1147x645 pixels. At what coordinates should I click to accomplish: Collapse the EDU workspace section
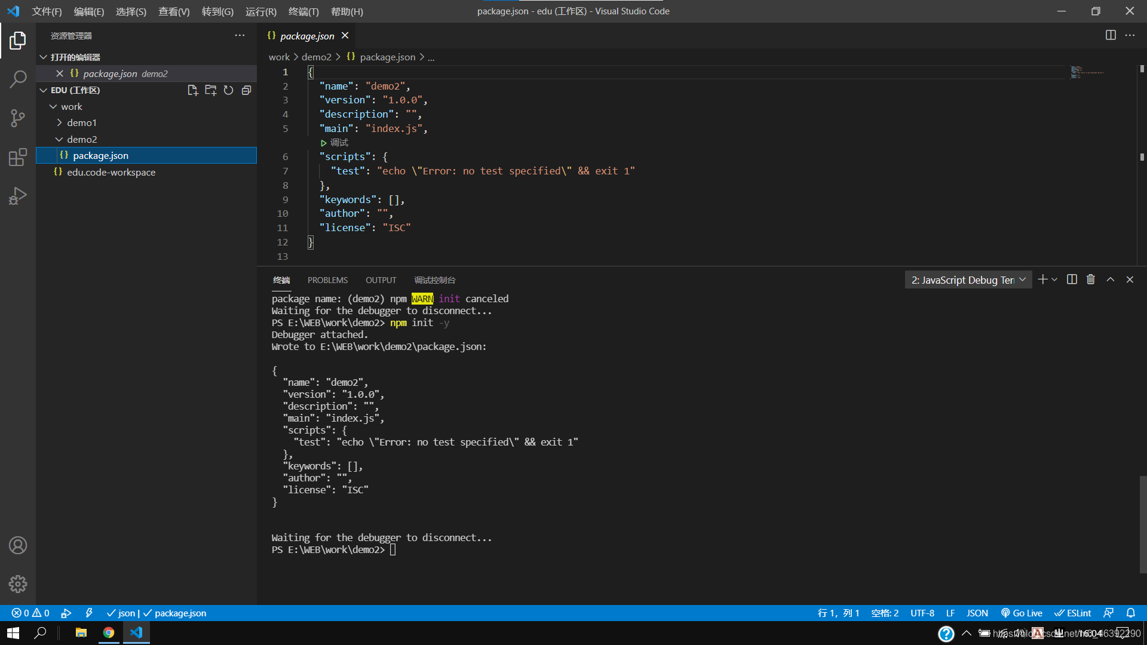[44, 90]
